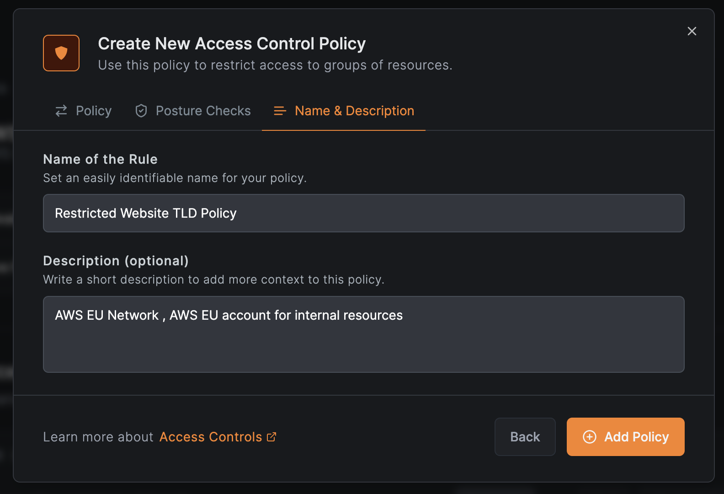Switch to the Policy tab label
Viewport: 724px width, 494px height.
pos(94,111)
